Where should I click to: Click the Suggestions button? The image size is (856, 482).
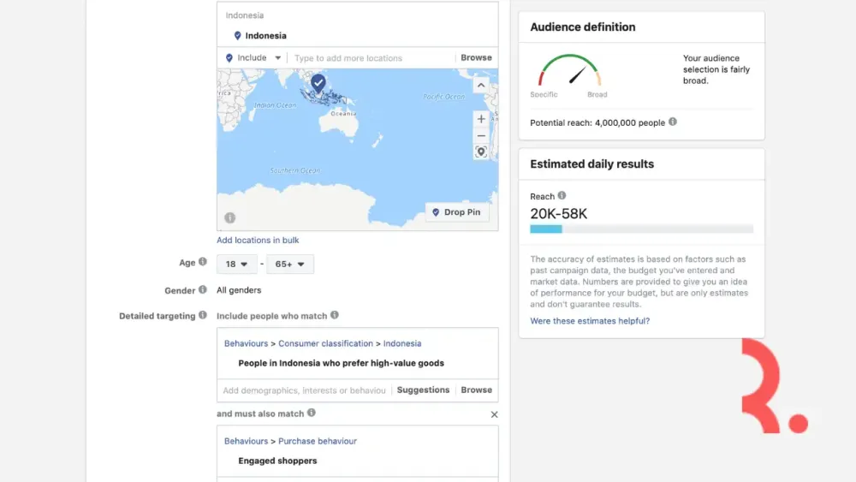click(x=423, y=390)
